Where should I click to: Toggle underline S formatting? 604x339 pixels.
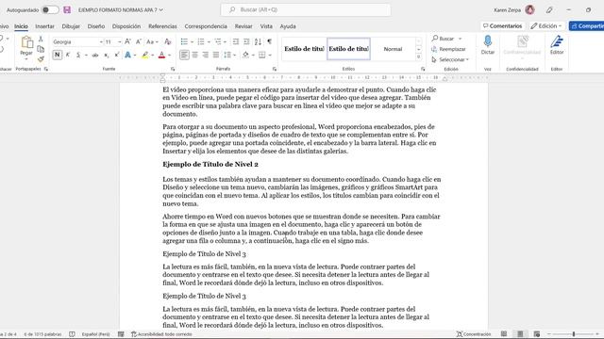(x=78, y=55)
